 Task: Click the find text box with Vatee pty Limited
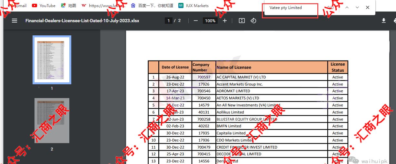click(x=290, y=8)
